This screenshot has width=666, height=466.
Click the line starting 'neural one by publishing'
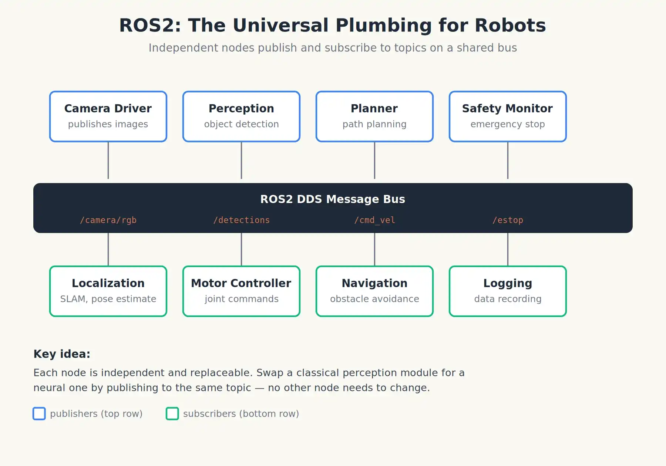click(232, 388)
